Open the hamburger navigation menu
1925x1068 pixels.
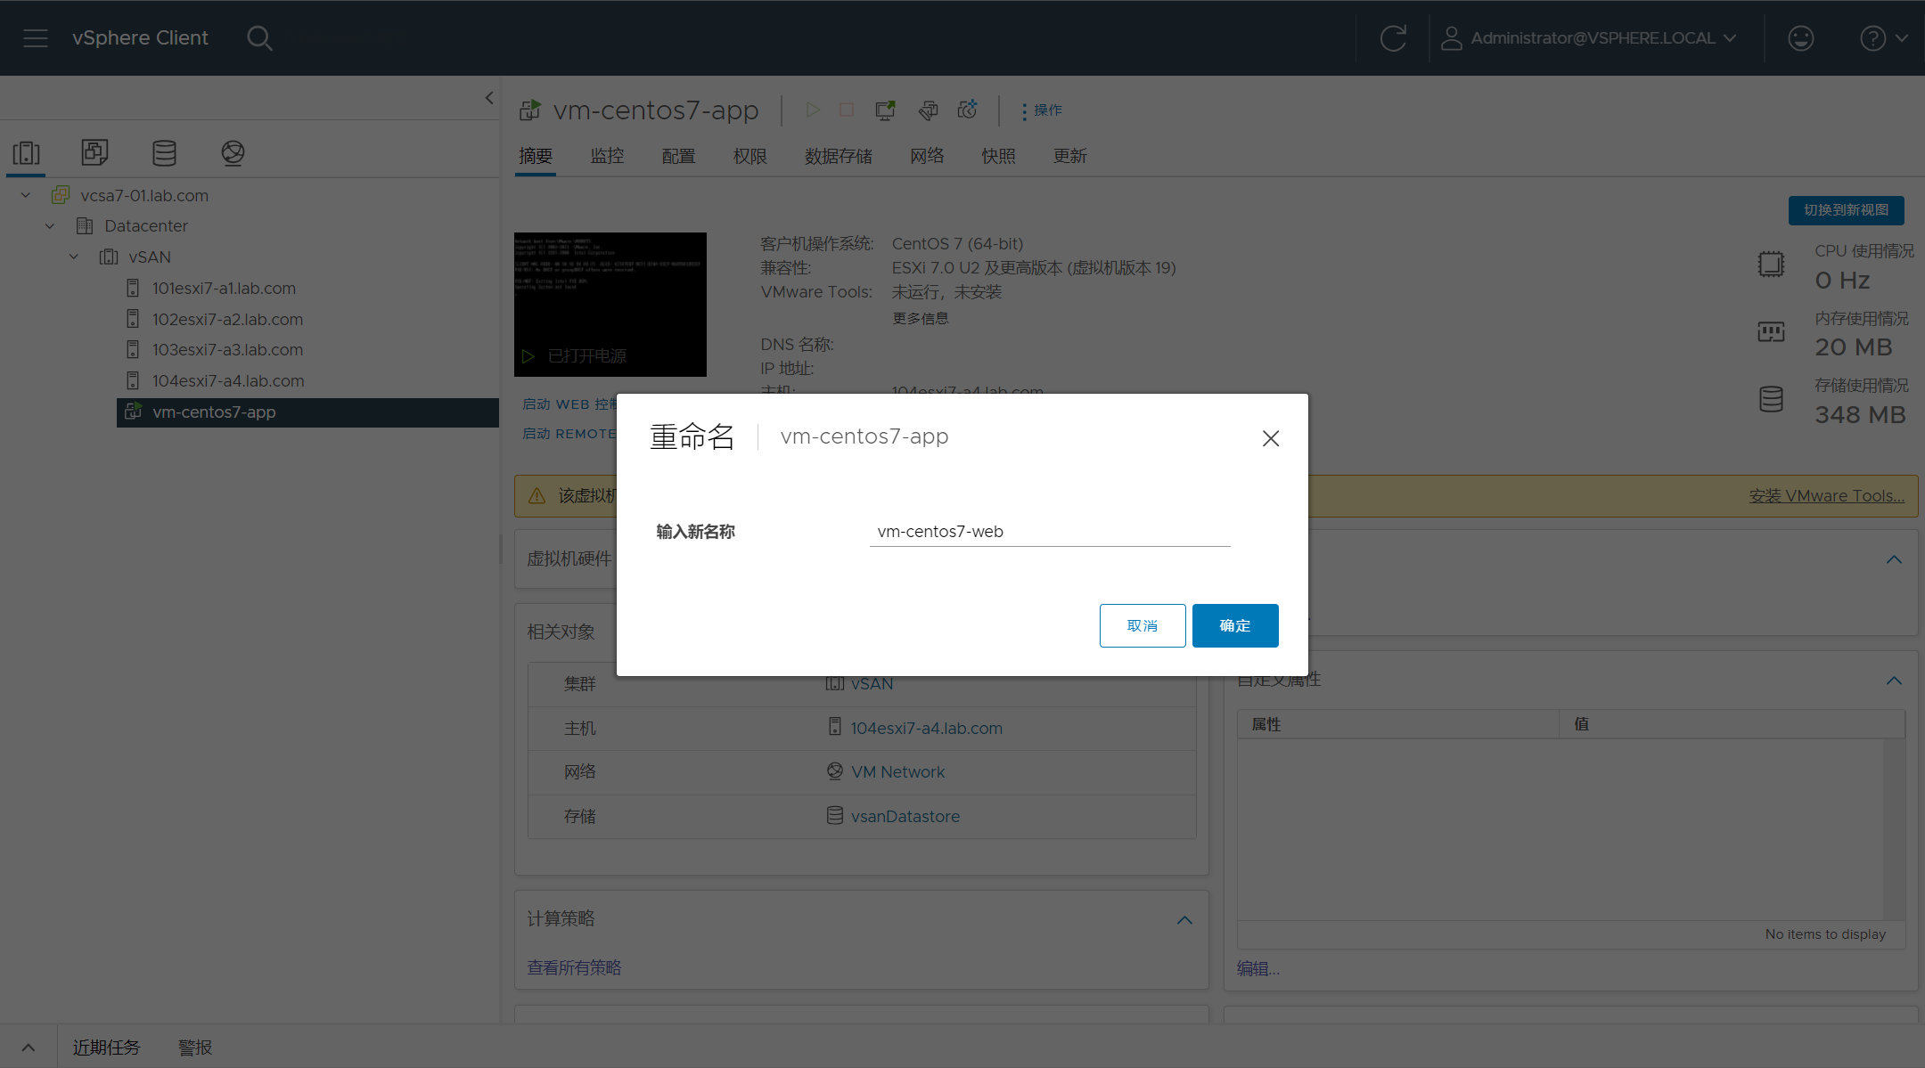(36, 38)
